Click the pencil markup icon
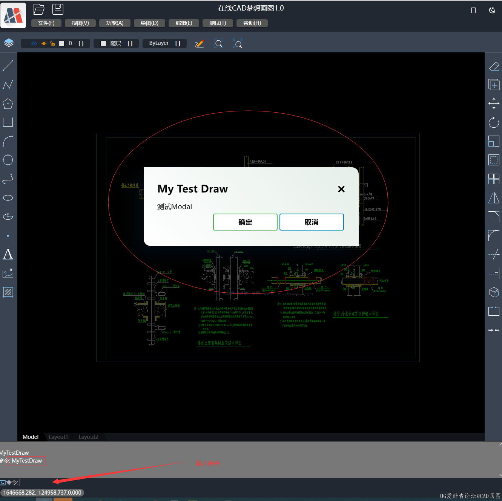502x501 pixels. (x=200, y=43)
